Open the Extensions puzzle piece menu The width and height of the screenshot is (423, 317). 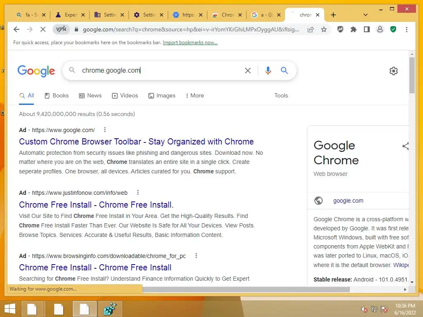(x=354, y=29)
